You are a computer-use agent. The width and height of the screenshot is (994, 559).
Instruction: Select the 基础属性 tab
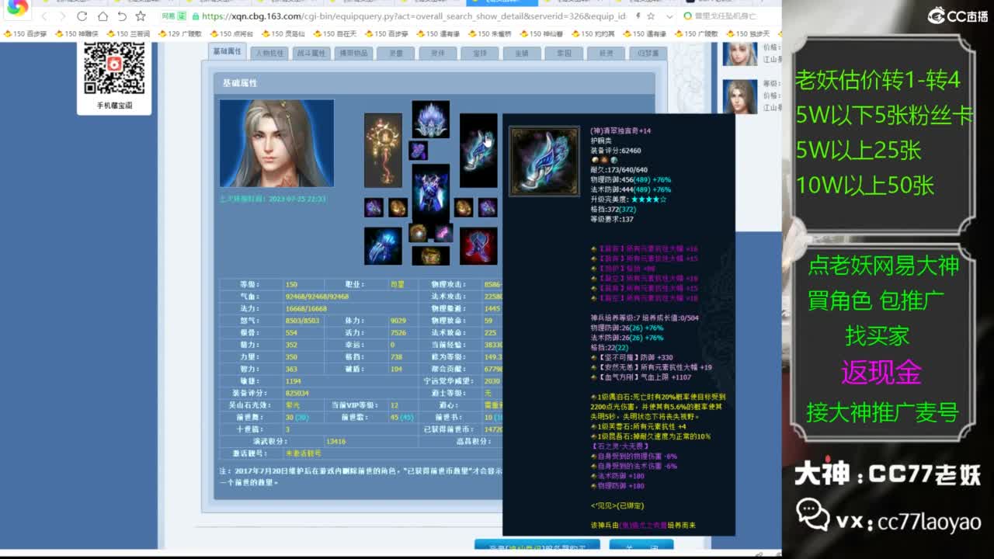pyautogui.click(x=228, y=52)
